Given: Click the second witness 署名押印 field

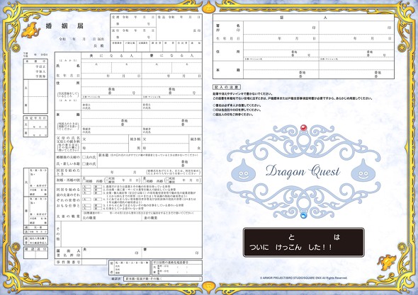Looking at the screenshot, I should pyautogui.click(x=356, y=28).
